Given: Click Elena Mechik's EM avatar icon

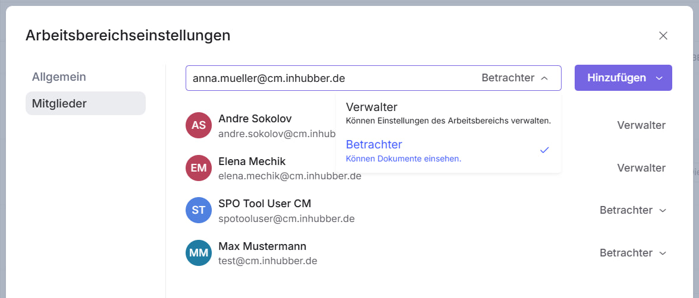Looking at the screenshot, I should 199,168.
